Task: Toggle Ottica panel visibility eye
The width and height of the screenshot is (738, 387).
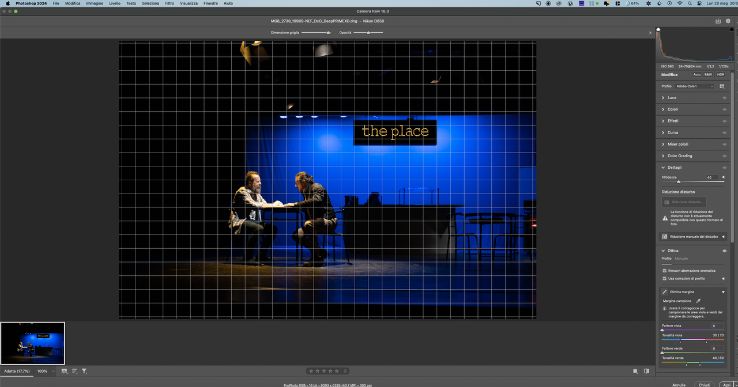Action: click(x=725, y=251)
